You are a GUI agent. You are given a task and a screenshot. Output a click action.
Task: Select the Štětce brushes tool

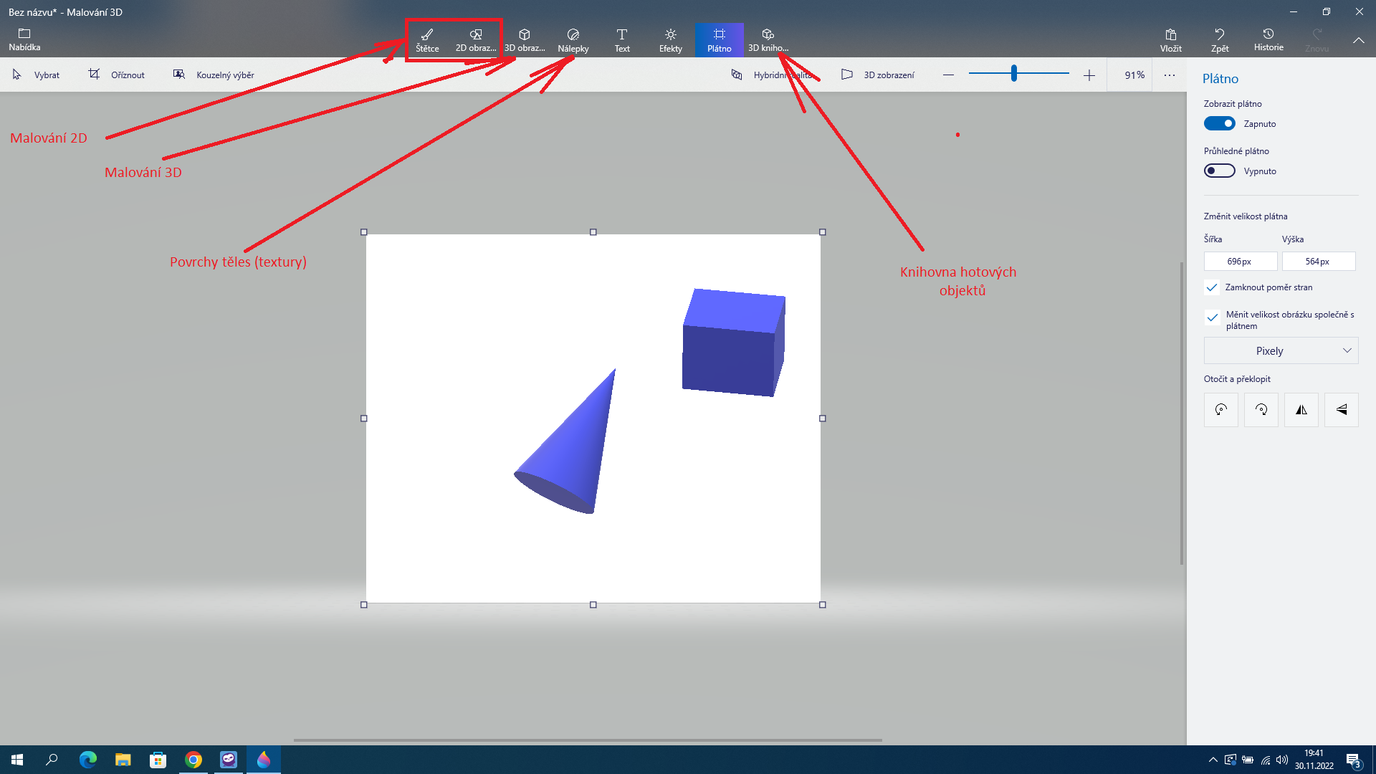tap(427, 40)
